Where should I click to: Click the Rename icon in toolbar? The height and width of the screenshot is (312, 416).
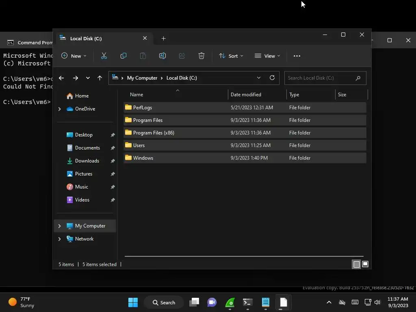pos(162,56)
